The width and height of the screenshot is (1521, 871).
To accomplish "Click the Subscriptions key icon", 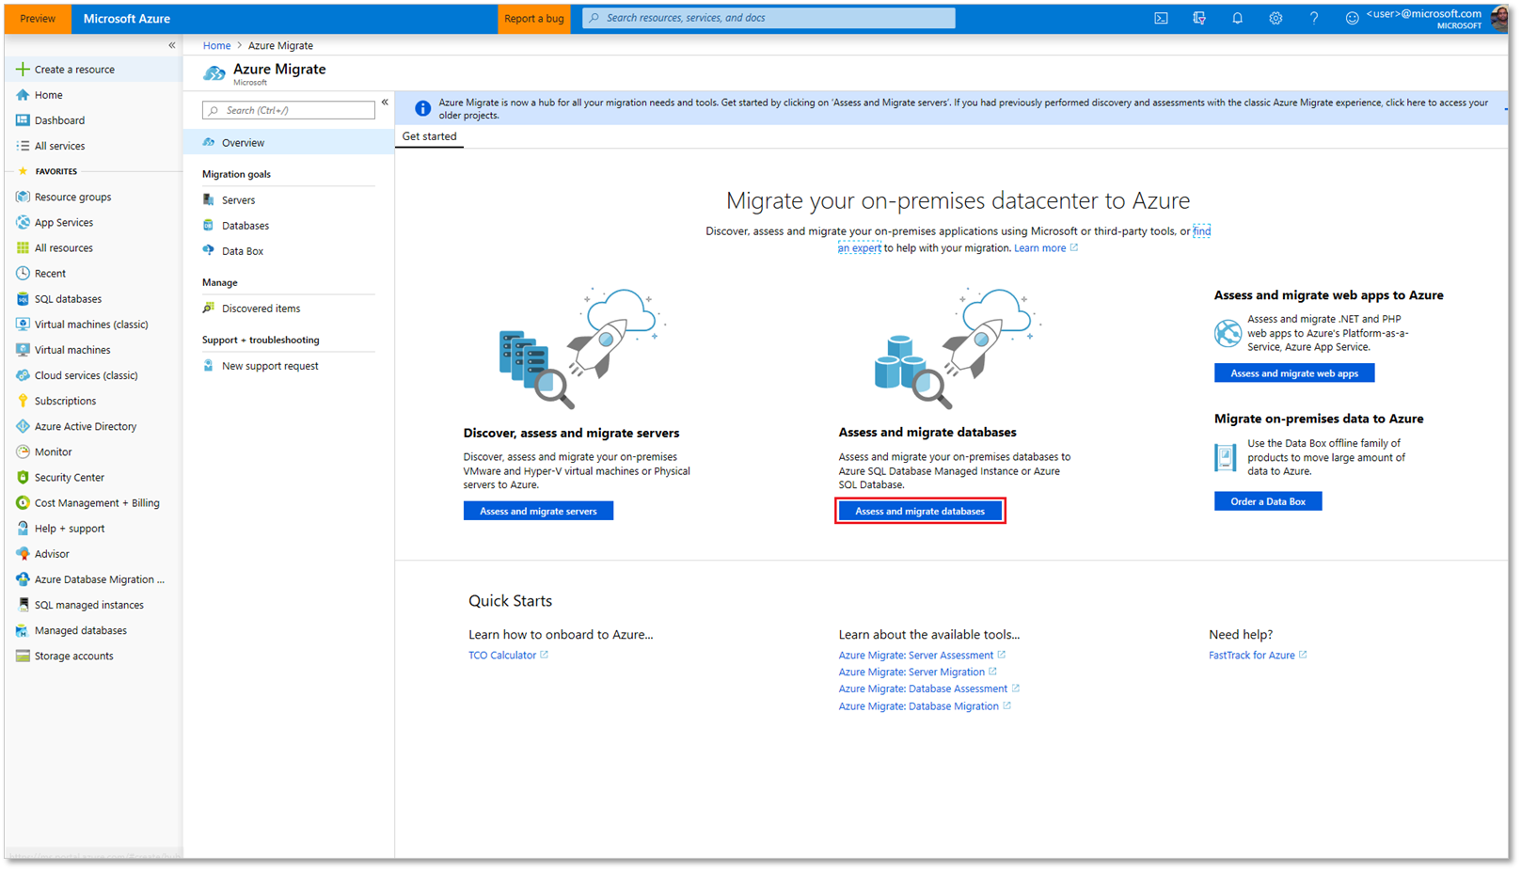I will pos(23,401).
